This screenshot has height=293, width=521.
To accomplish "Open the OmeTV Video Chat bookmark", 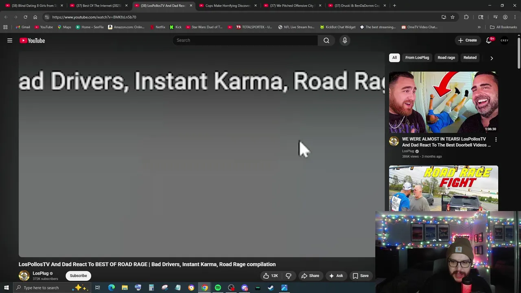I will pos(419,27).
